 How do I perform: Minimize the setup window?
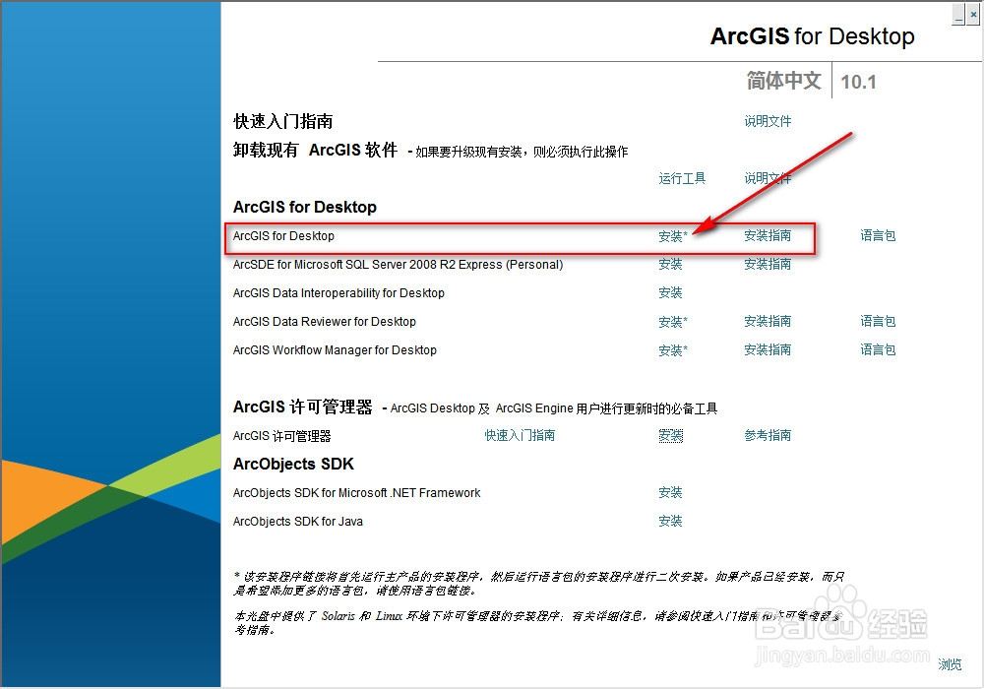point(958,15)
